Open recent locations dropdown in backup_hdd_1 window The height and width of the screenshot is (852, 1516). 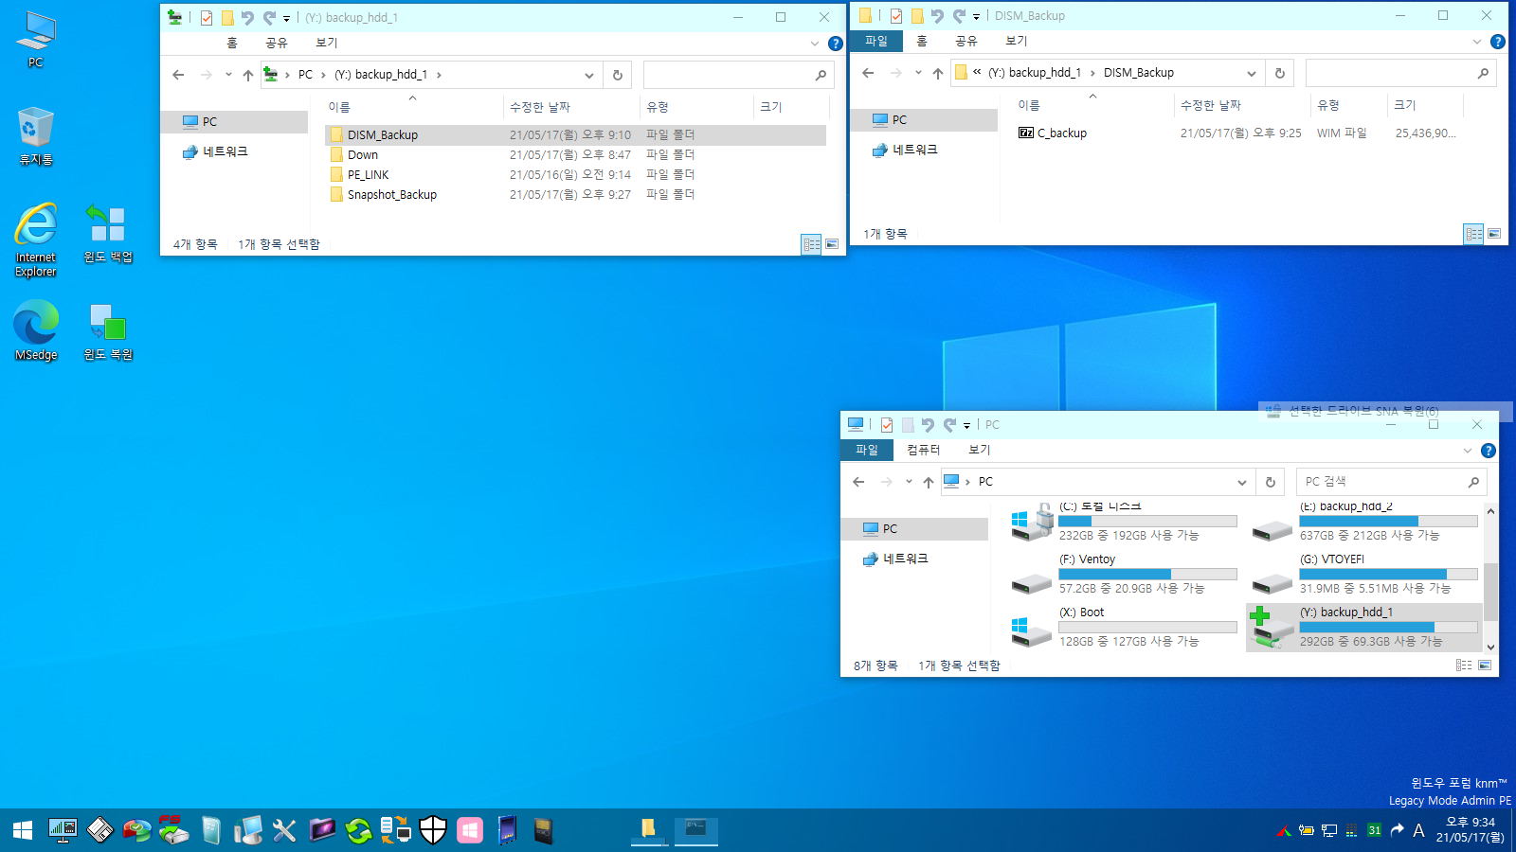[x=228, y=75]
